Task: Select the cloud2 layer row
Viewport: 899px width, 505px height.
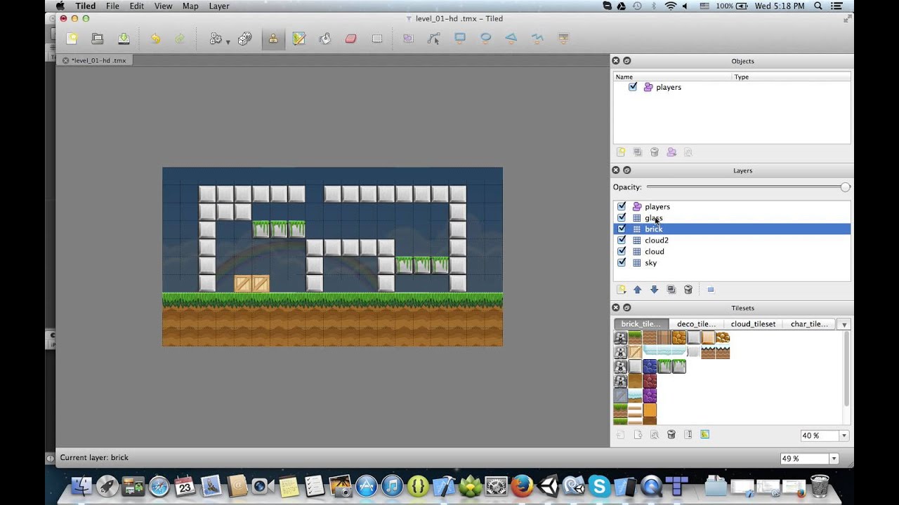Action: click(x=732, y=241)
